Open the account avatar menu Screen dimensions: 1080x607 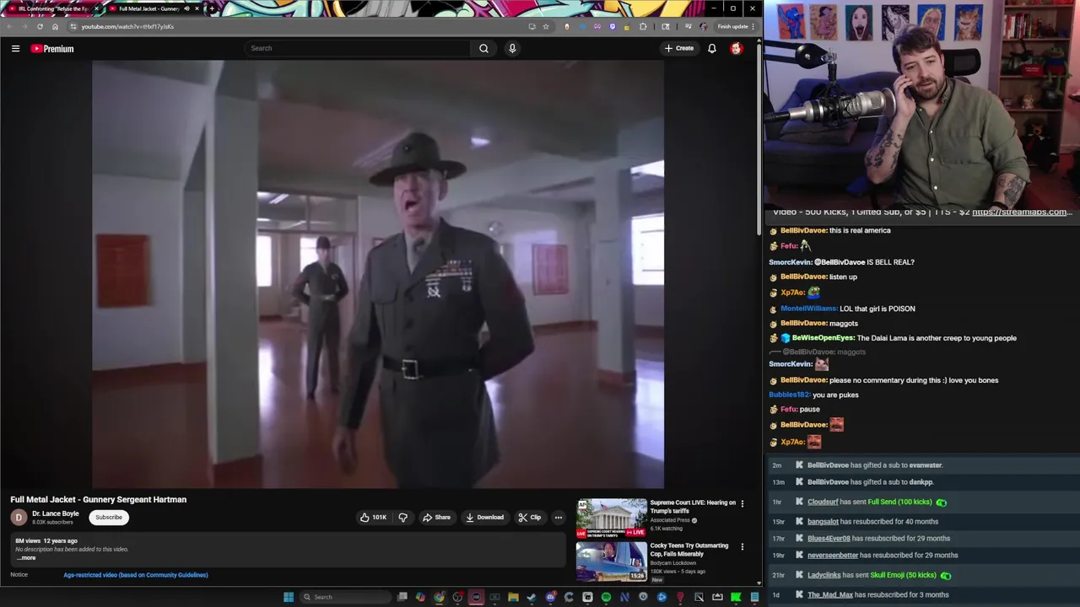737,48
